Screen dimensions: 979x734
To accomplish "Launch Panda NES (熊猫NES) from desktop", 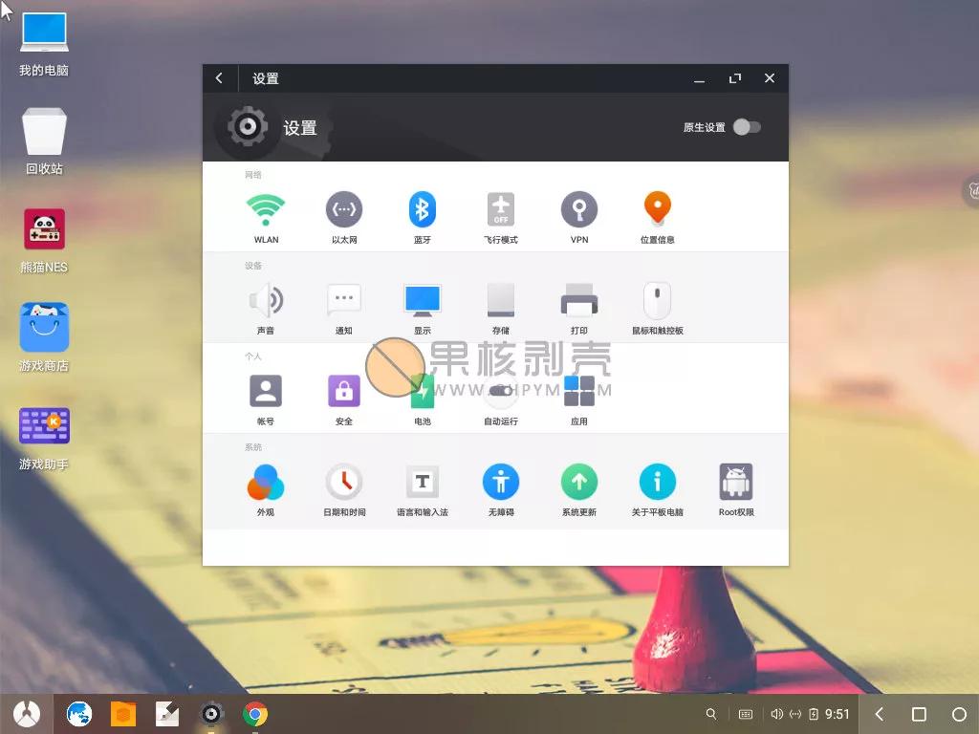I will point(44,241).
